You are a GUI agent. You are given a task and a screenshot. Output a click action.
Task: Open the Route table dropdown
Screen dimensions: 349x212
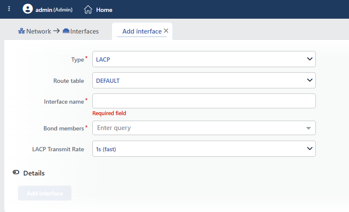pos(204,80)
